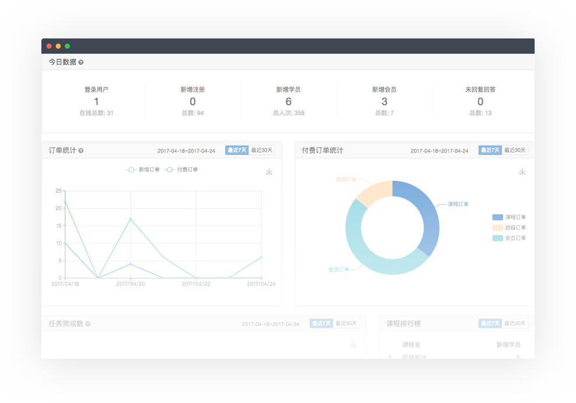Click 总人次: 358 text

tap(289, 113)
